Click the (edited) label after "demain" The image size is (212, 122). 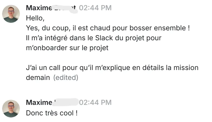point(66,78)
